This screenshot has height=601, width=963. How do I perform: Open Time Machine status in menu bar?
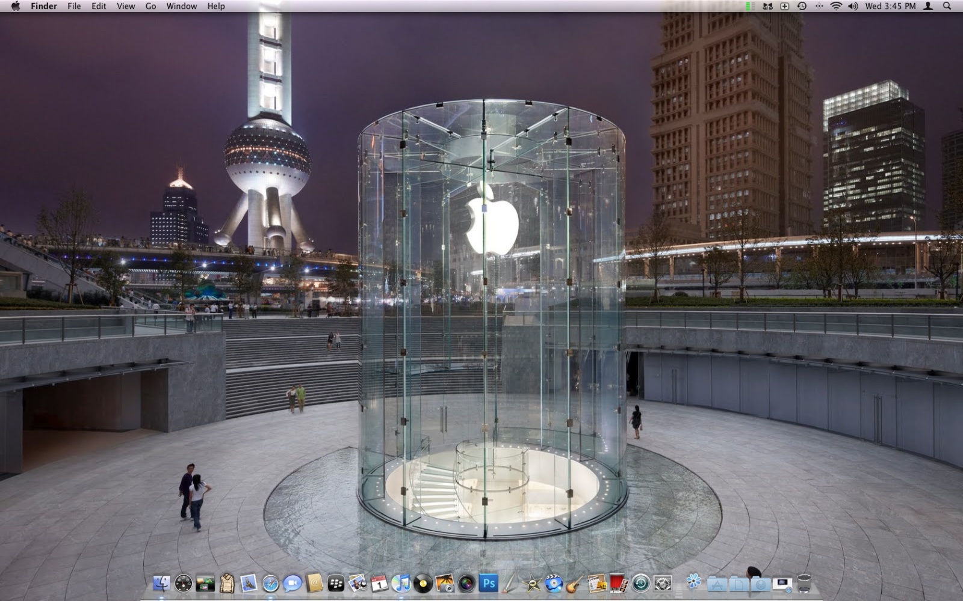coord(802,6)
